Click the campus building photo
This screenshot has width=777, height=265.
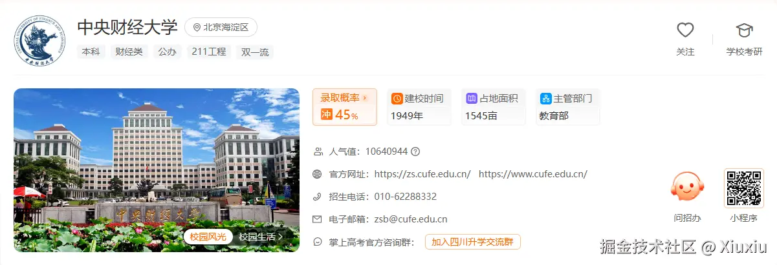(x=157, y=170)
